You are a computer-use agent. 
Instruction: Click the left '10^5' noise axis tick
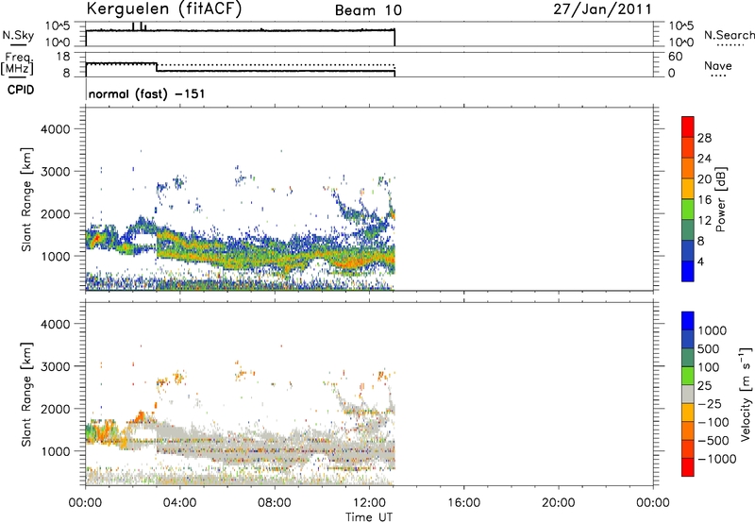(x=58, y=26)
